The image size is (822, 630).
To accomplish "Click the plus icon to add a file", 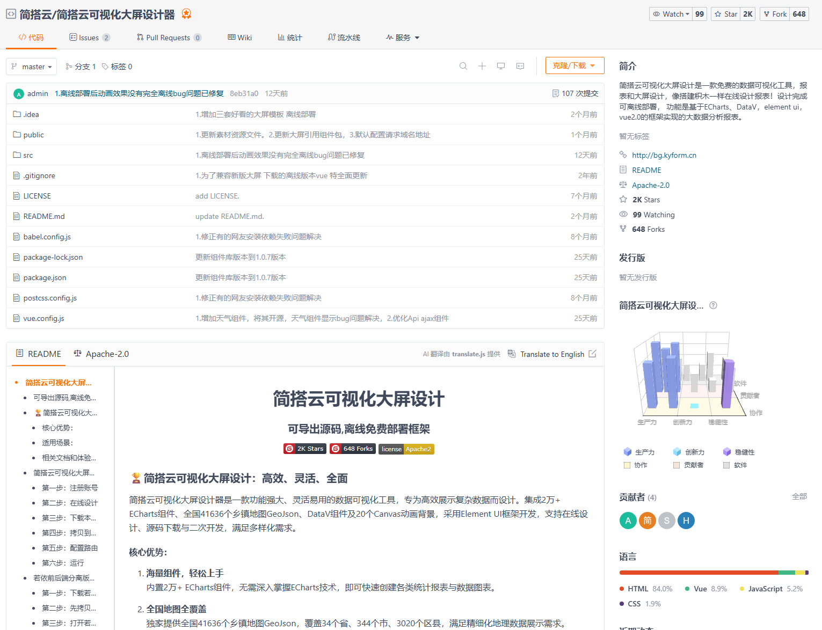I will click(482, 66).
